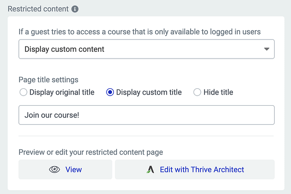The image size is (291, 194).
Task: Click the 'Edit with Thrive Architect' link text
Action: click(202, 170)
